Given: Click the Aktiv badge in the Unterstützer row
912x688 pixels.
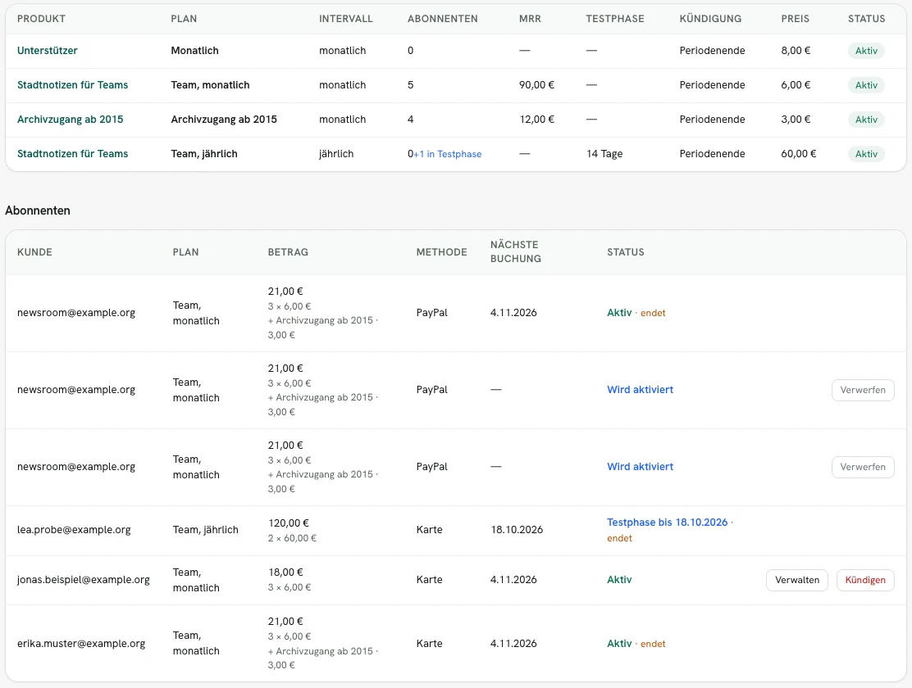Looking at the screenshot, I should point(866,51).
